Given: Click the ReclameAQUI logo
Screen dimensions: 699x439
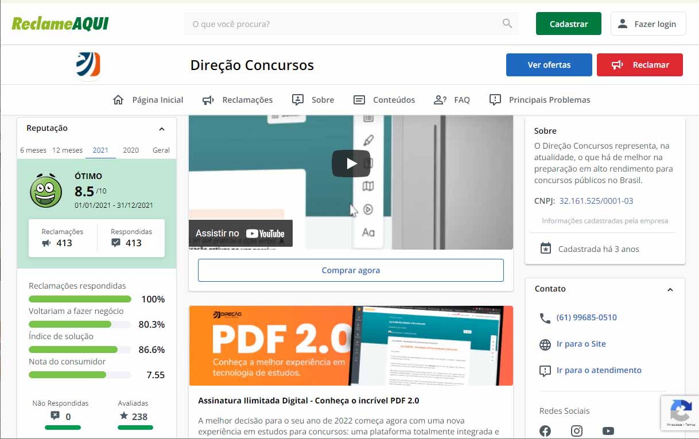Looking at the screenshot, I should [60, 24].
